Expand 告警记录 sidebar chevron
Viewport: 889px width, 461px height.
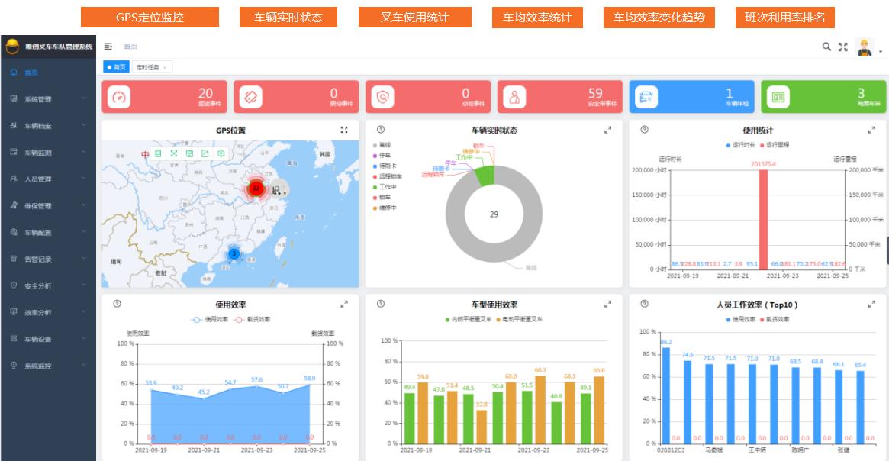(84, 258)
